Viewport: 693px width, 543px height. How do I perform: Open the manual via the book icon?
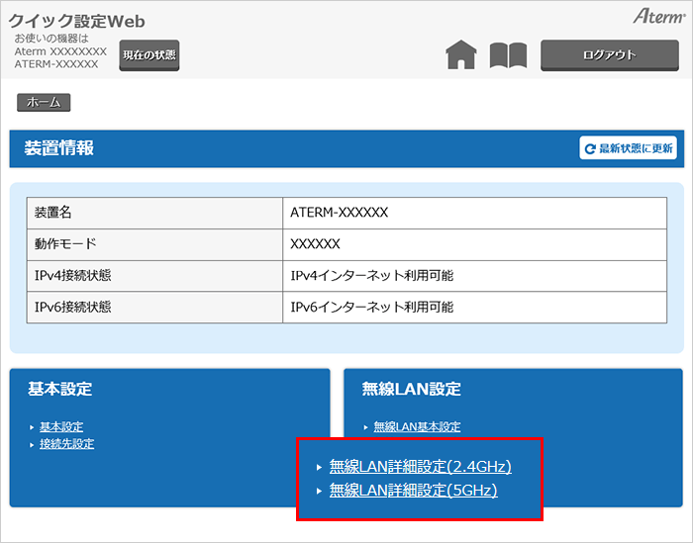pos(508,55)
